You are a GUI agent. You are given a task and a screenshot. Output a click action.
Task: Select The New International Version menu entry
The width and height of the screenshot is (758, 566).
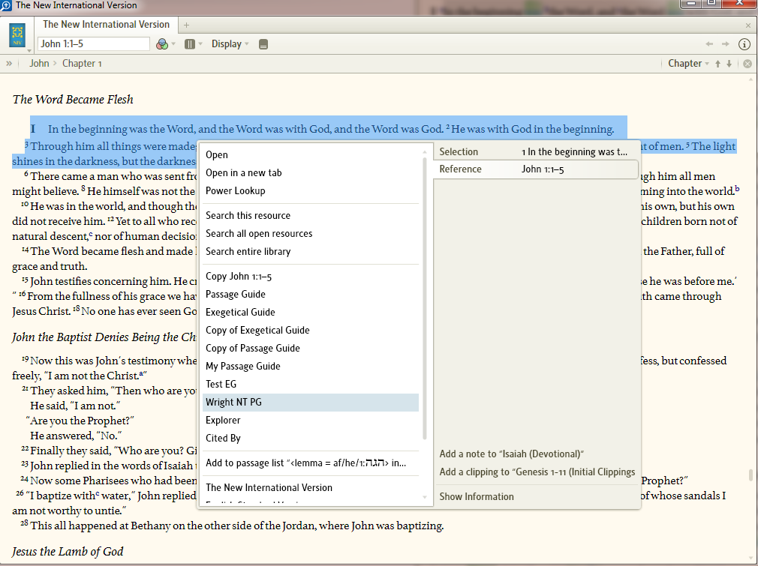pyautogui.click(x=311, y=487)
